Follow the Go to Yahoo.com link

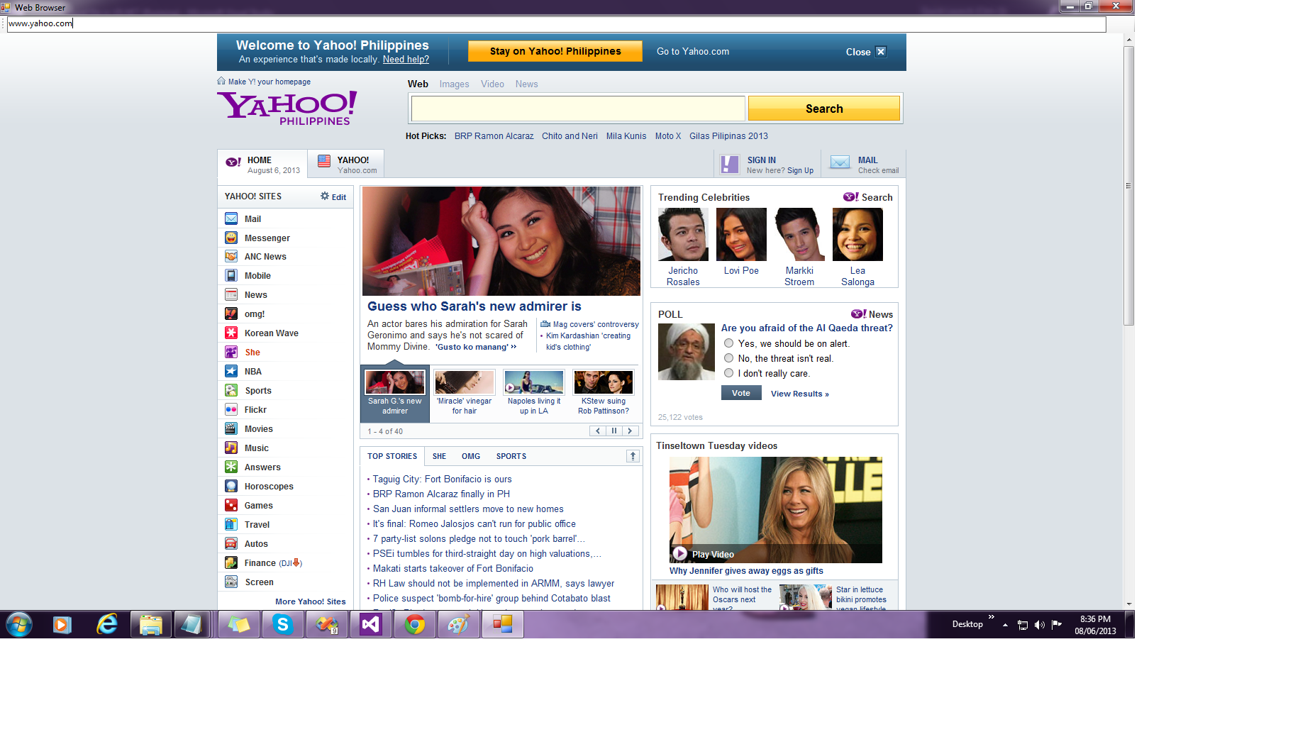pos(693,51)
